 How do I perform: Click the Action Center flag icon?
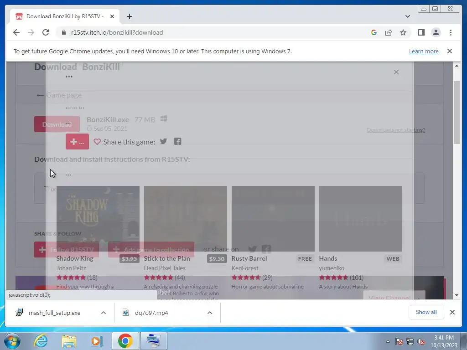coord(399,341)
